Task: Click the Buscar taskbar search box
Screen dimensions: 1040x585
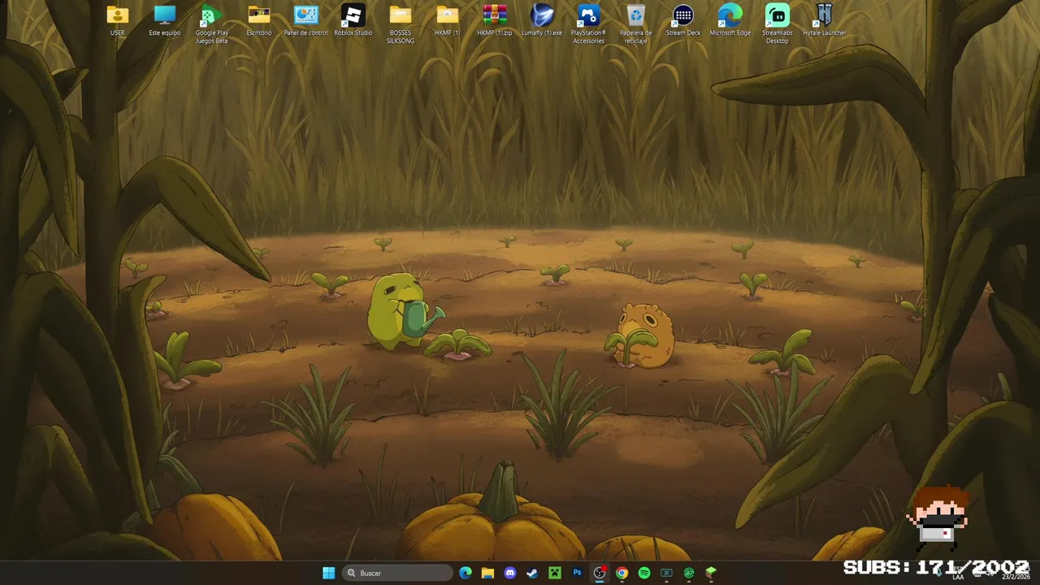Action: point(396,573)
